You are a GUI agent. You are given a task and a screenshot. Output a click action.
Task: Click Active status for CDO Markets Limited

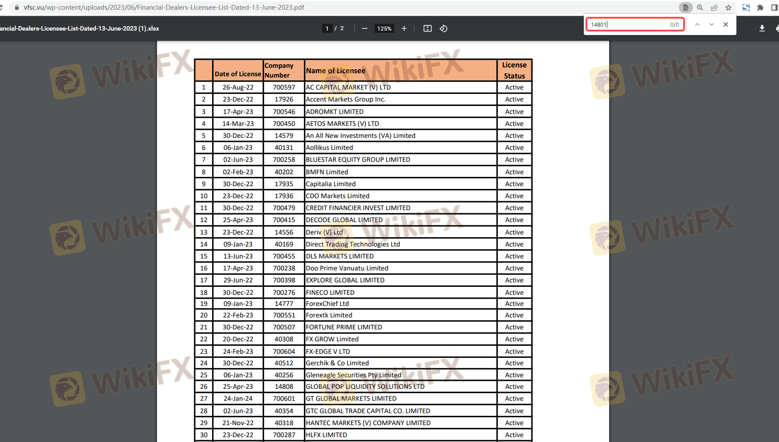(514, 196)
